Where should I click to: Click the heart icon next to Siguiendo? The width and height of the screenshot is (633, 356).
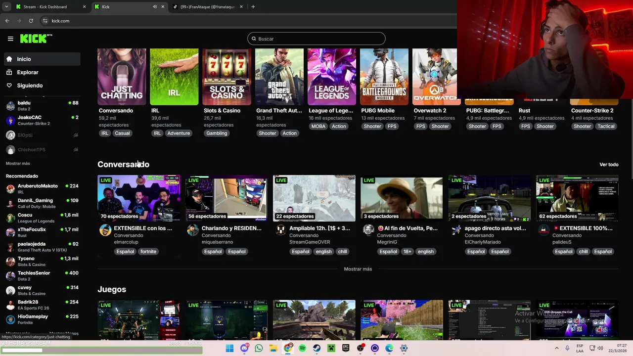tap(9, 86)
